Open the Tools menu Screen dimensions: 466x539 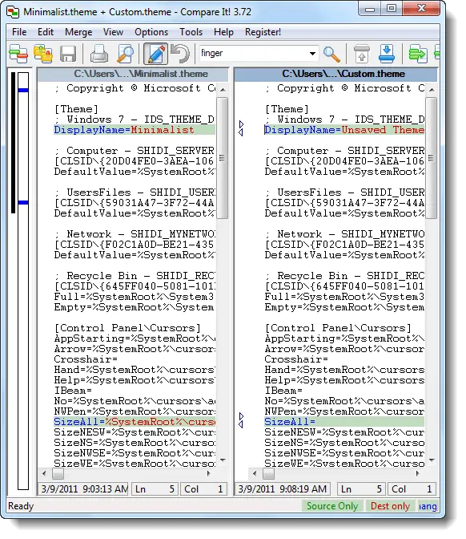(x=191, y=32)
